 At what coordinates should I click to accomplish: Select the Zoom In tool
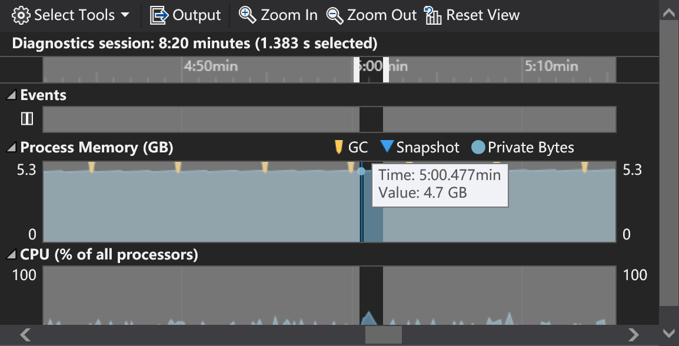277,15
